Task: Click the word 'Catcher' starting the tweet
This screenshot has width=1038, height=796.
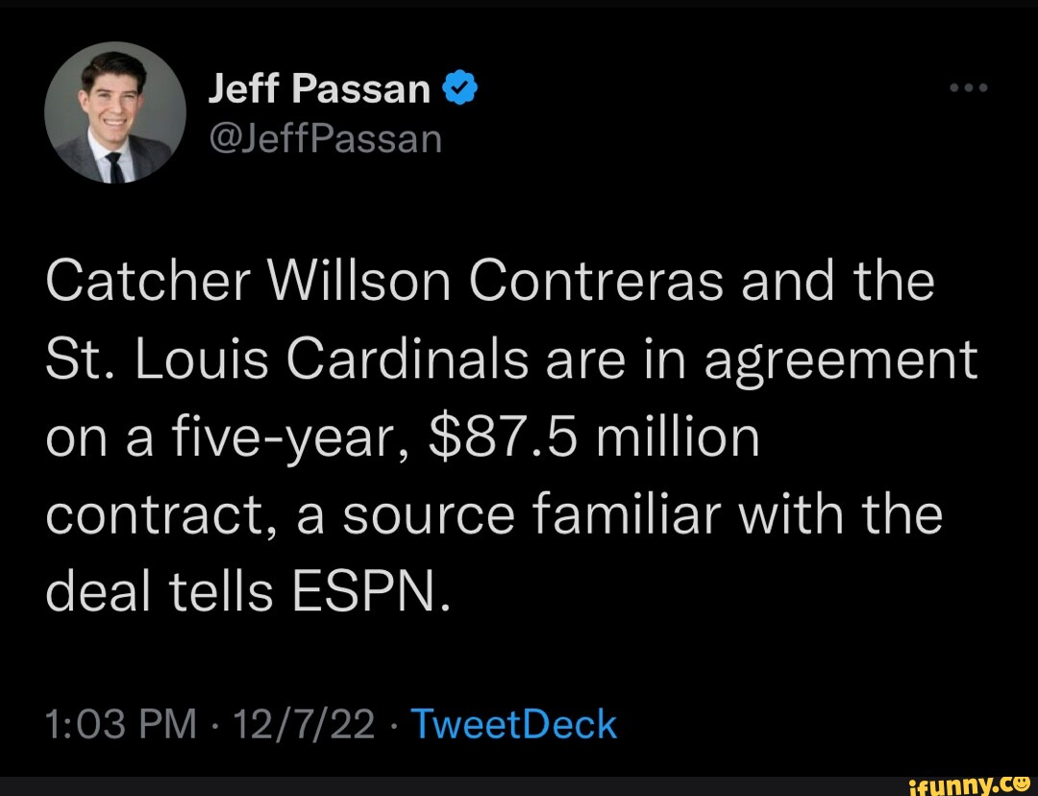Action: pyautogui.click(x=149, y=283)
